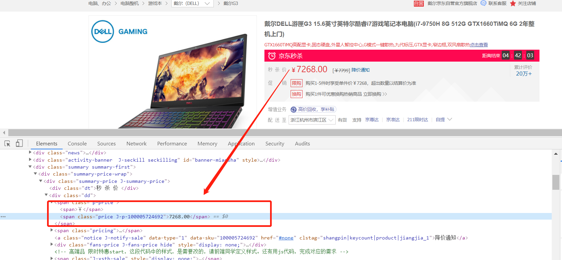Collapse the summary summary-first div node
Viewport: 562px width, 260px height.
pyautogui.click(x=30, y=167)
